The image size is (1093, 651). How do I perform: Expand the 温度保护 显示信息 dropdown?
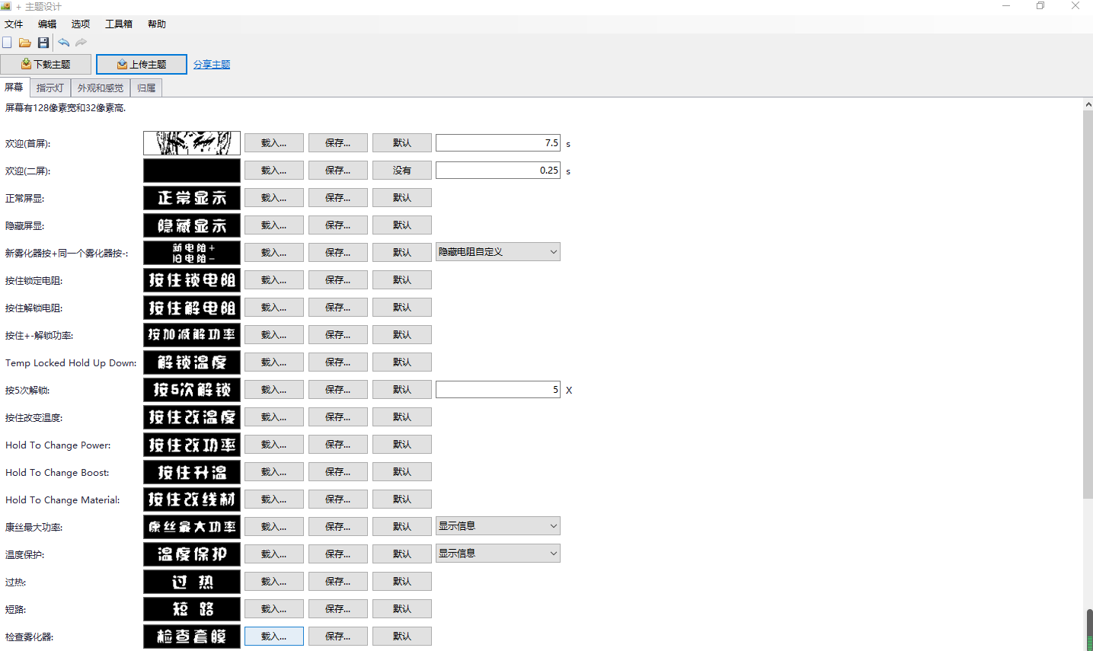pyautogui.click(x=498, y=554)
